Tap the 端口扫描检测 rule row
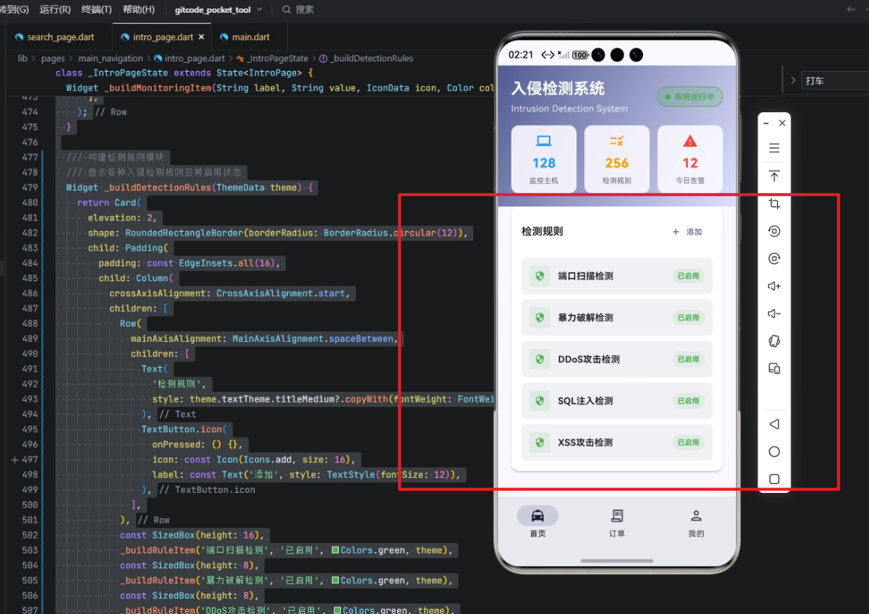 [x=617, y=276]
